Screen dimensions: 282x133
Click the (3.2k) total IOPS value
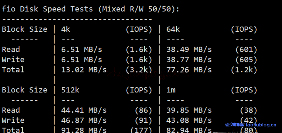point(139,70)
